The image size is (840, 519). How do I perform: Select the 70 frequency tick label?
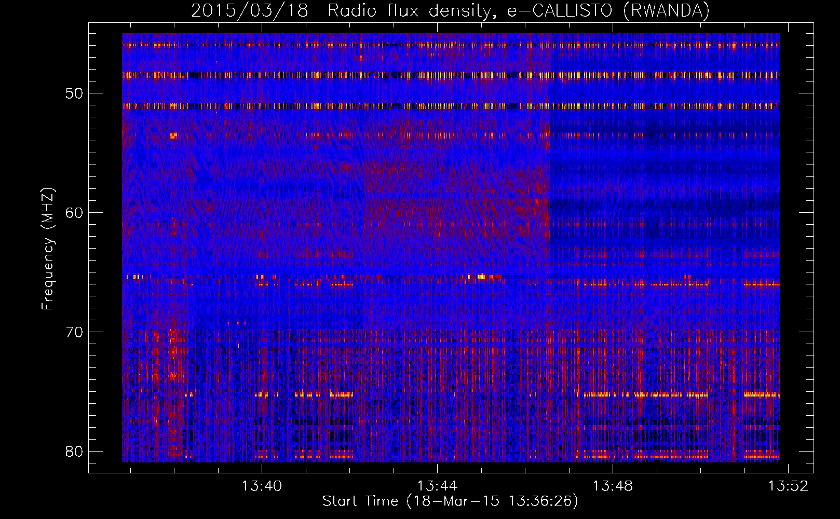pyautogui.click(x=74, y=332)
